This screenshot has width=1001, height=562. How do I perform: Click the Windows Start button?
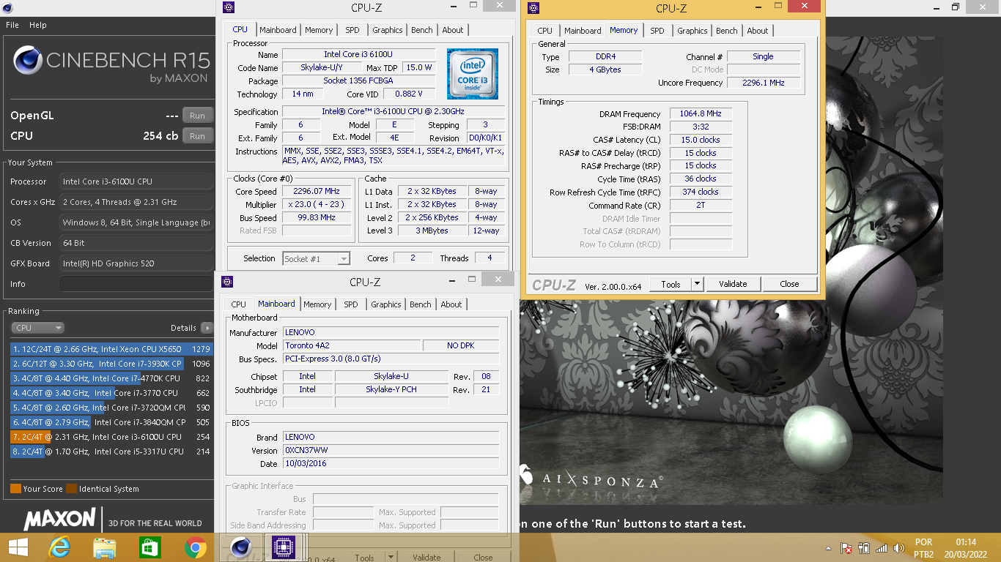coord(18,547)
